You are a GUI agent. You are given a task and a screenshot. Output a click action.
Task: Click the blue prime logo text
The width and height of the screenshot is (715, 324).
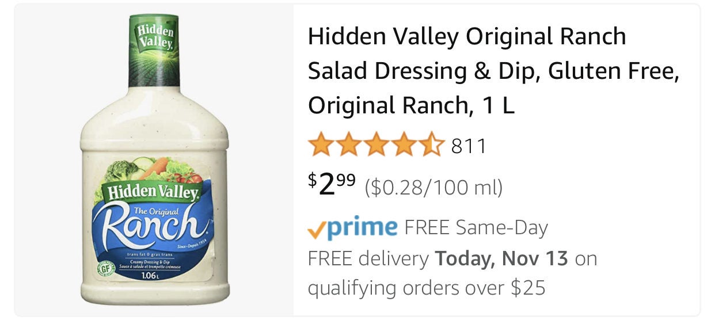point(363,226)
